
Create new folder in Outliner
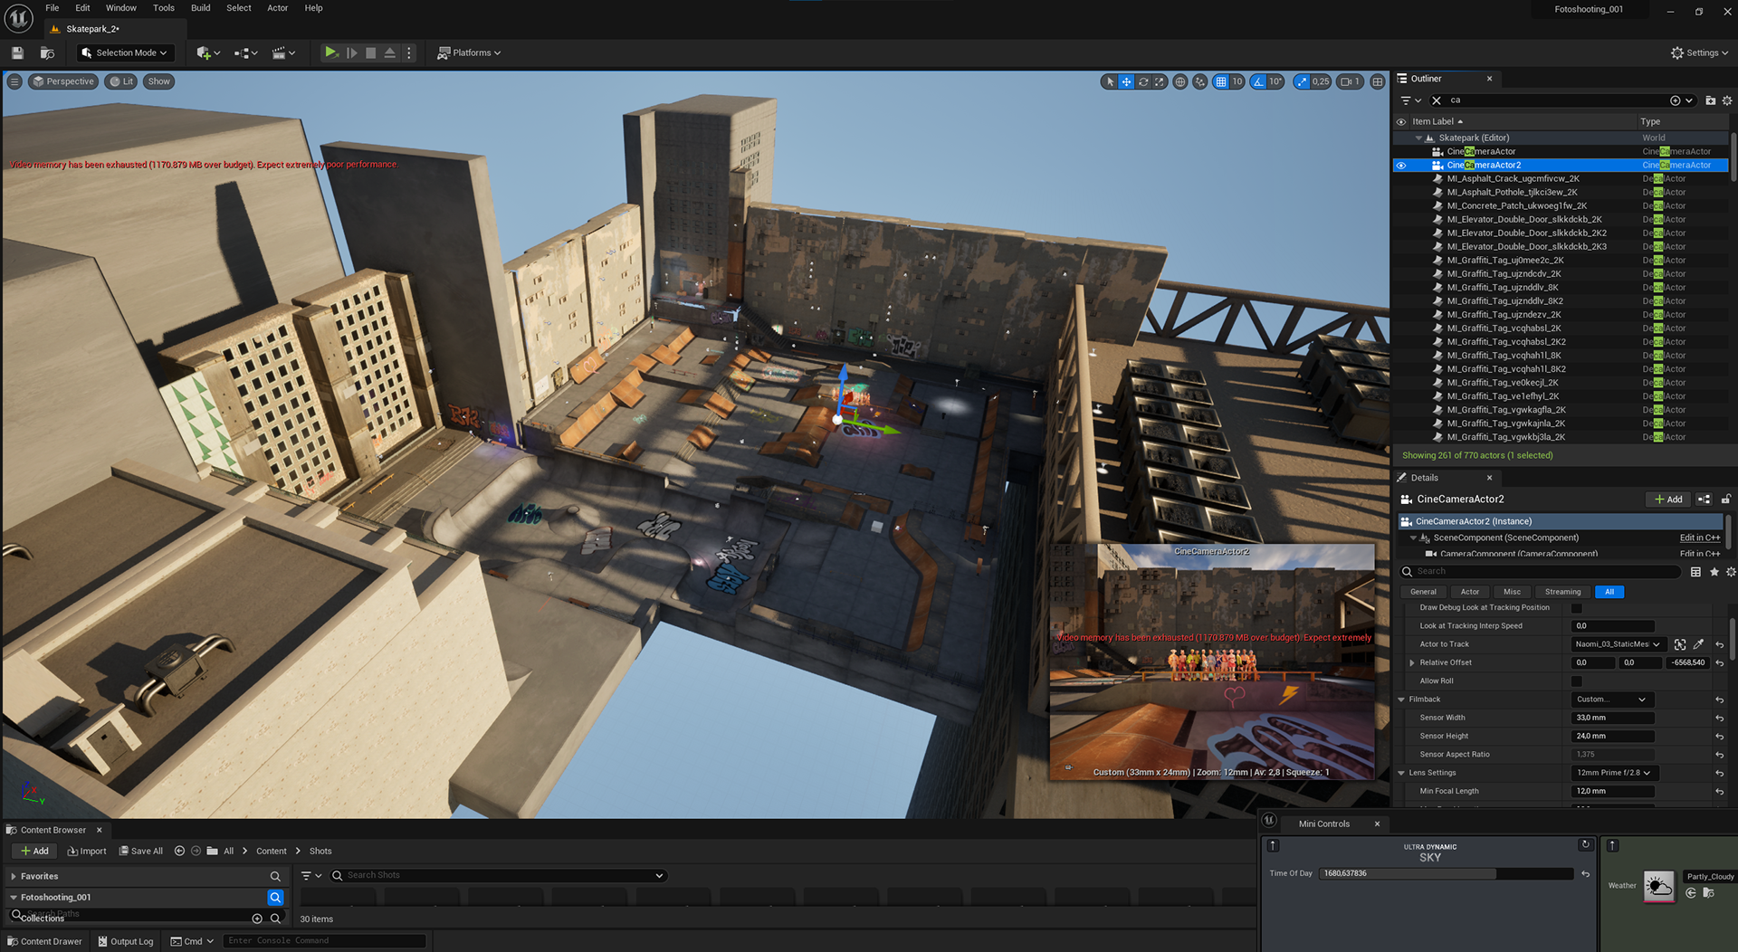coord(1710,100)
